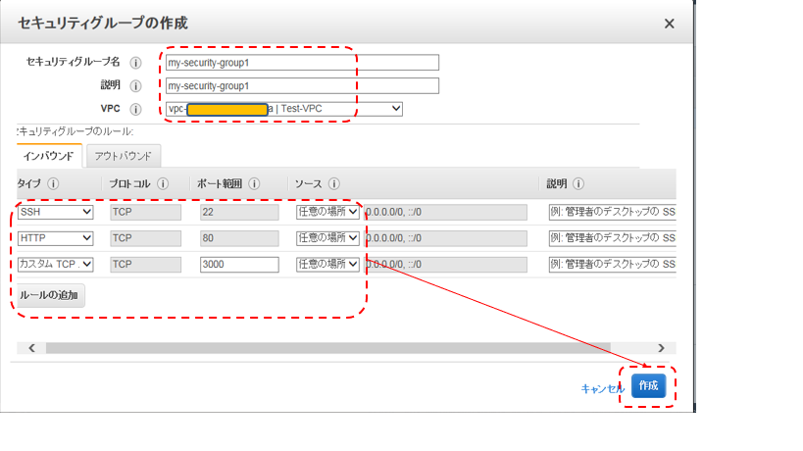Open source dropdown in SSH row

coord(327,212)
